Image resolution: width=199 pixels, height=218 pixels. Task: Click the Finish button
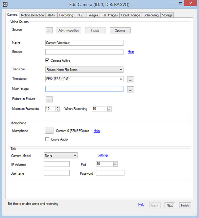tap(185, 205)
